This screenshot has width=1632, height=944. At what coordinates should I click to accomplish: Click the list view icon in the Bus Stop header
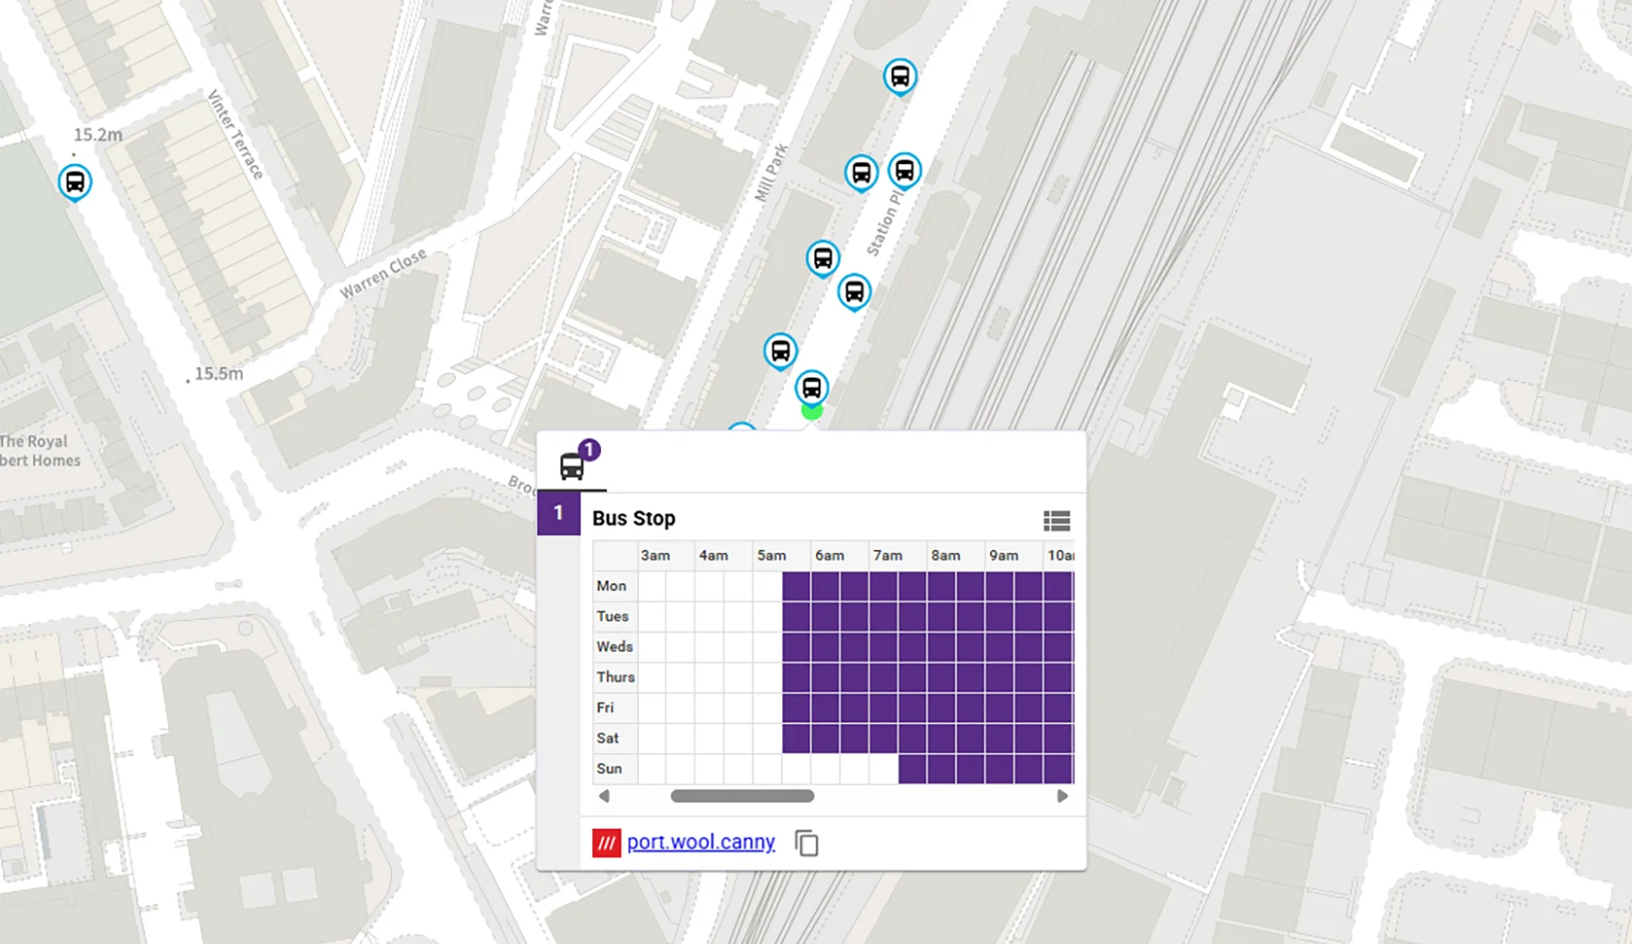pos(1057,520)
